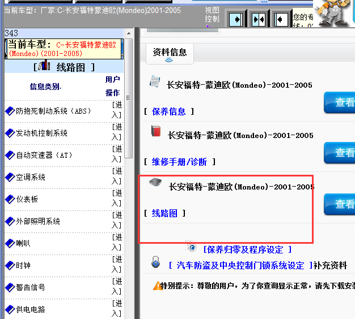Click the 343 number above left panel
Image resolution: width=355 pixels, height=319 pixels.
tap(11, 33)
